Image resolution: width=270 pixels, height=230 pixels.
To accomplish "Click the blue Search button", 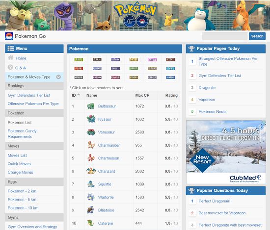I will coord(257,36).
